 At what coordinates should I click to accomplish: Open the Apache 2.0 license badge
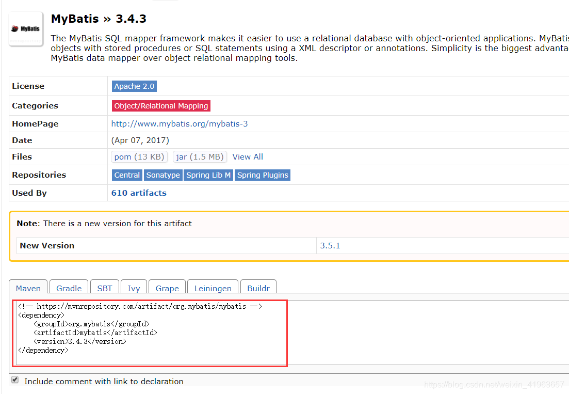[134, 86]
